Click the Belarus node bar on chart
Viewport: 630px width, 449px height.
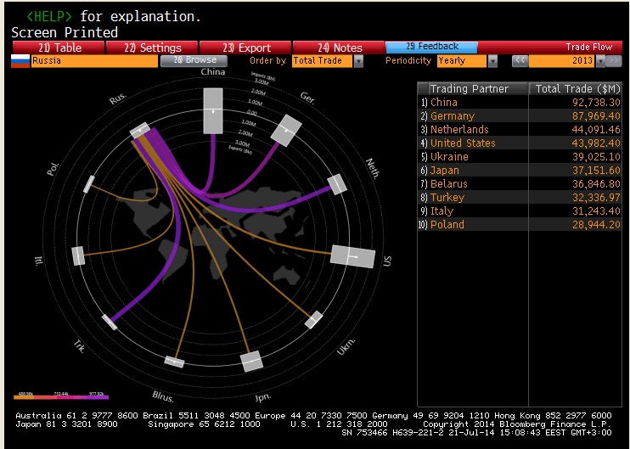click(x=174, y=362)
